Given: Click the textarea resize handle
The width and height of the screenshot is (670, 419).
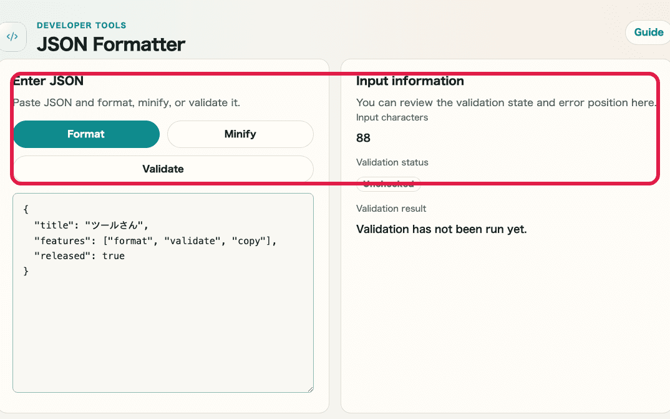Looking at the screenshot, I should pos(310,388).
